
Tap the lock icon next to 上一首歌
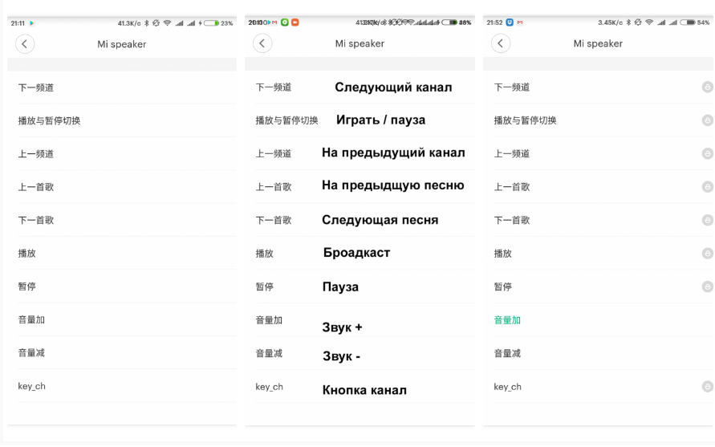(x=707, y=187)
